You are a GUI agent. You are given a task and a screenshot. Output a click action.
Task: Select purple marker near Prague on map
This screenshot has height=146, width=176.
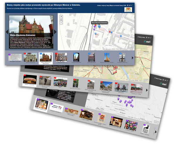(118, 99)
